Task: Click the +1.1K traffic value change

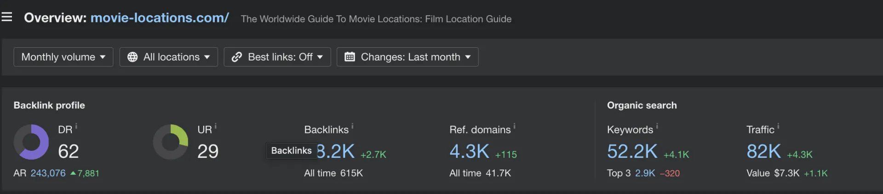Action: 816,173
